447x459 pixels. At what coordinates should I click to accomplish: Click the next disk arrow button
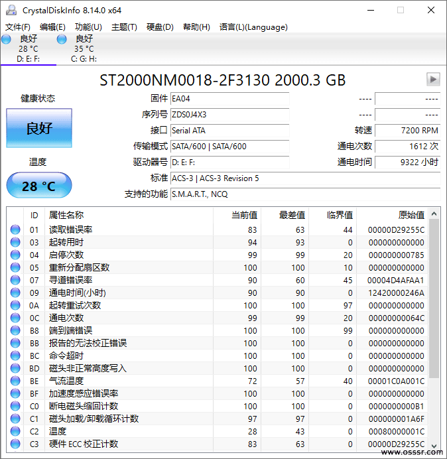point(433,80)
